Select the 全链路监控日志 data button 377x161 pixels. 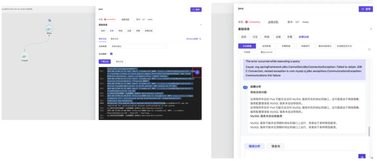(x=344, y=46)
